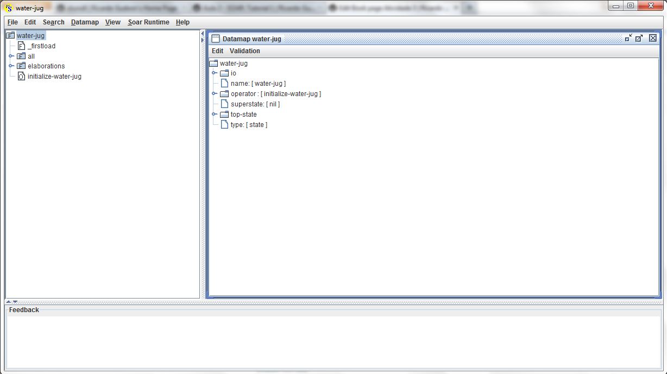This screenshot has width=667, height=374.
Task: Maximize the Datamap water-jug internal window
Action: 639,38
